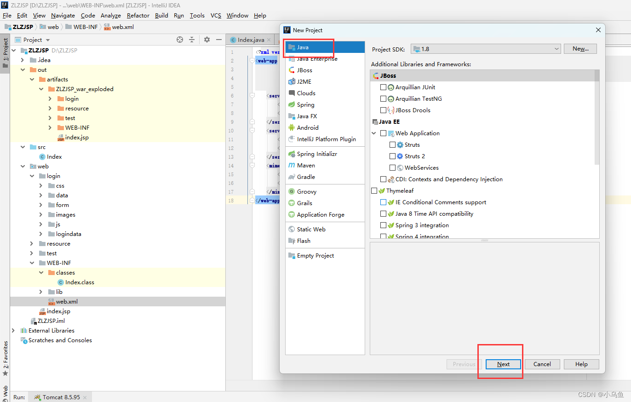Expand the resource folder under web
631x402 pixels.
click(x=32, y=244)
